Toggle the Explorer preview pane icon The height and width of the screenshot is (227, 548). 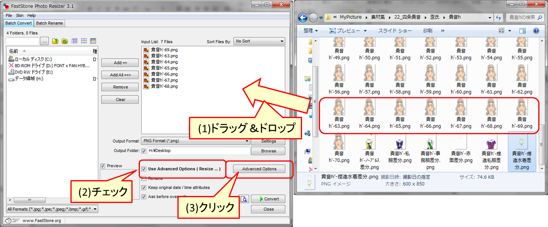pyautogui.click(x=522, y=30)
